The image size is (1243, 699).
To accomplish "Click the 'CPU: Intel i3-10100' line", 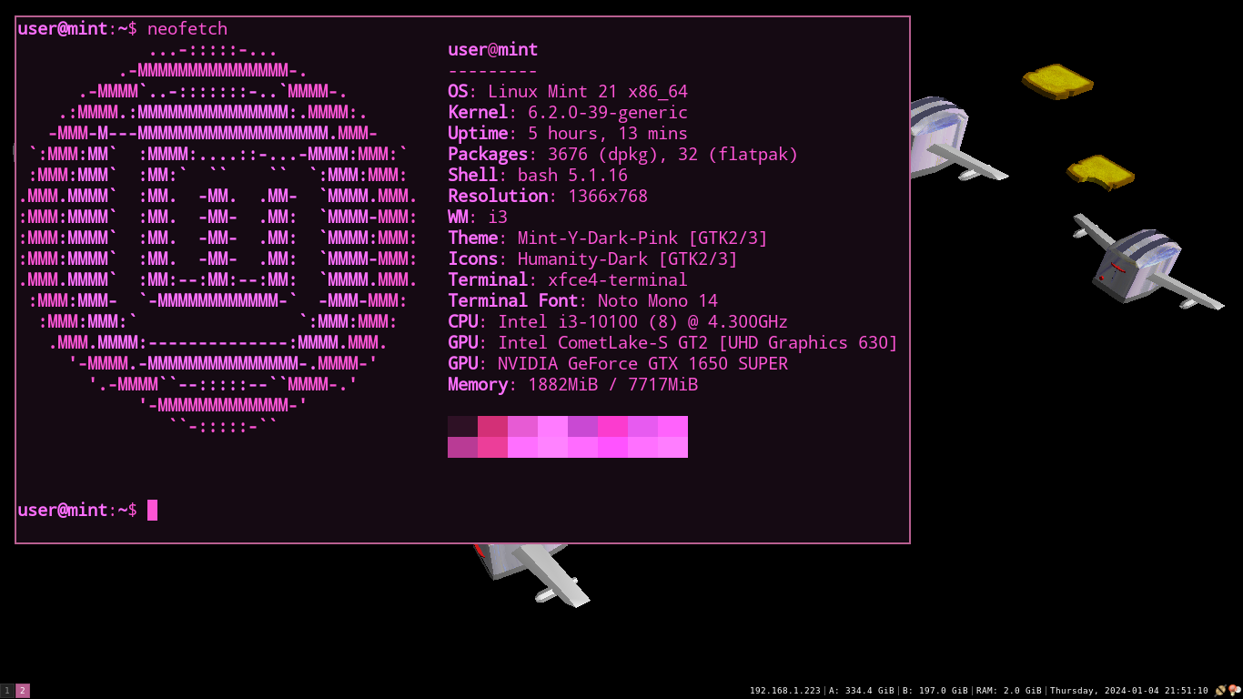I will (618, 321).
